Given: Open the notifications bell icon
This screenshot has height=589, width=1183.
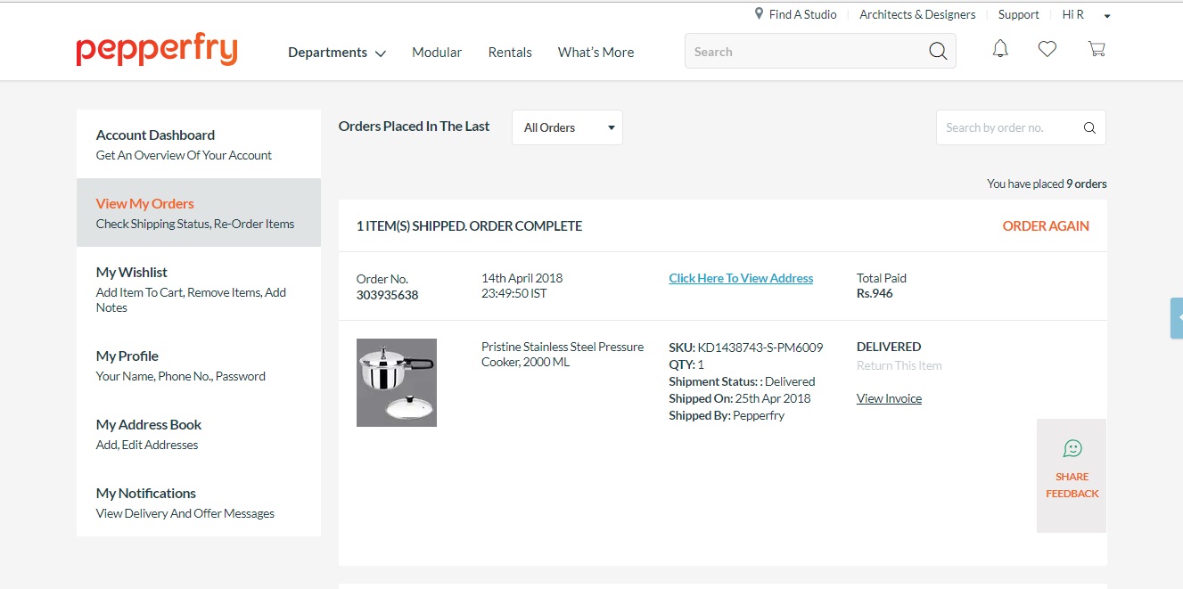Looking at the screenshot, I should [1000, 50].
